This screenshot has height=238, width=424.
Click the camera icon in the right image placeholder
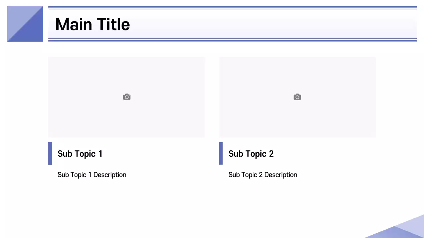click(297, 97)
